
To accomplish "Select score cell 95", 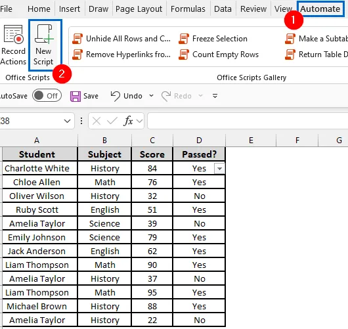I will click(x=152, y=293).
